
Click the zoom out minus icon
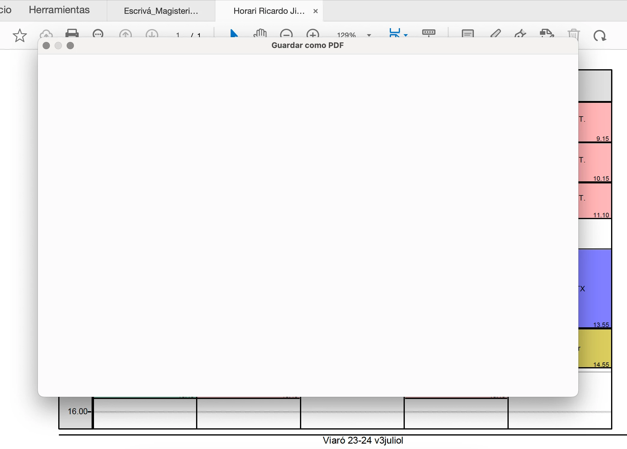[286, 34]
